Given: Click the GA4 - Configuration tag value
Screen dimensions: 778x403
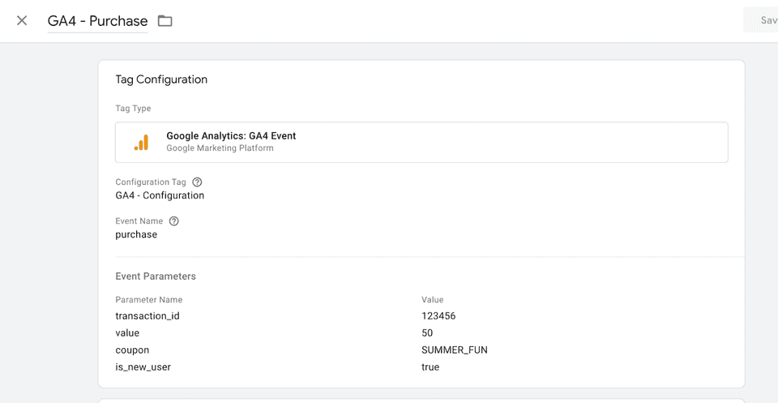Looking at the screenshot, I should 160,195.
